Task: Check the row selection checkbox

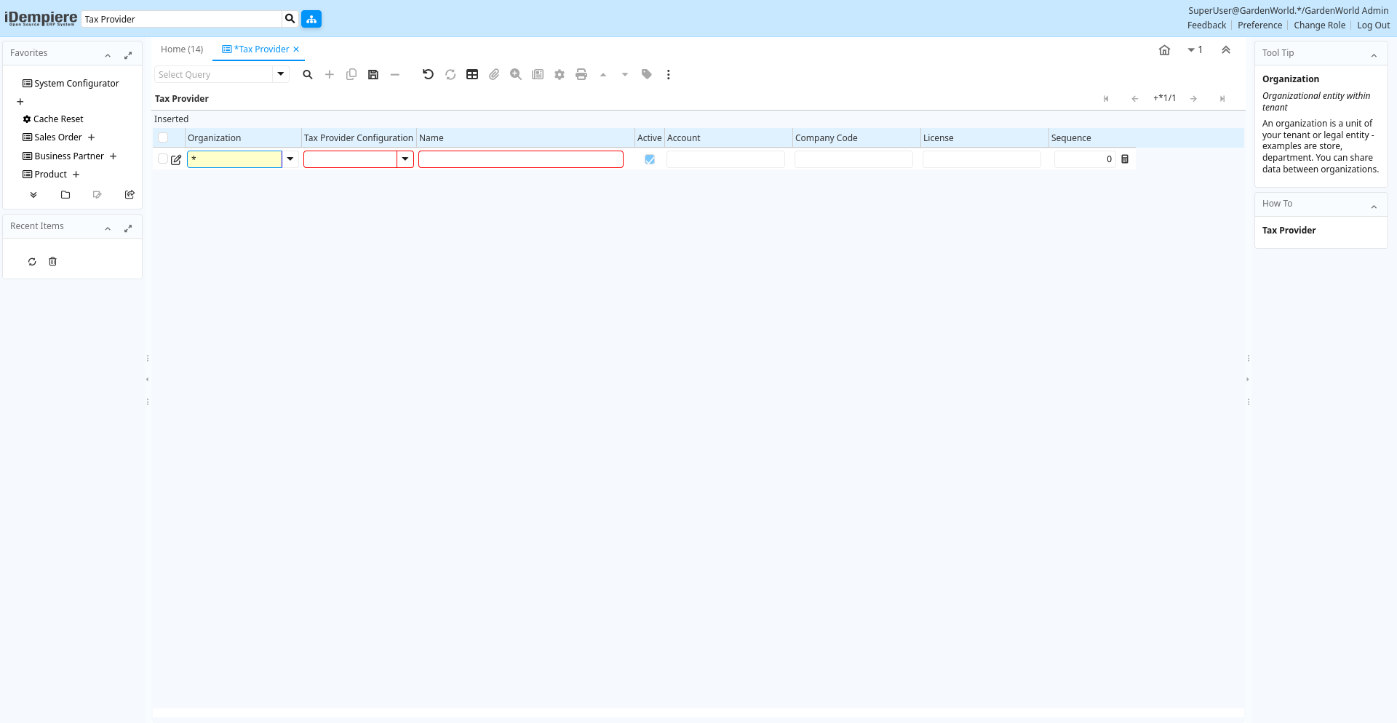Action: tap(163, 159)
